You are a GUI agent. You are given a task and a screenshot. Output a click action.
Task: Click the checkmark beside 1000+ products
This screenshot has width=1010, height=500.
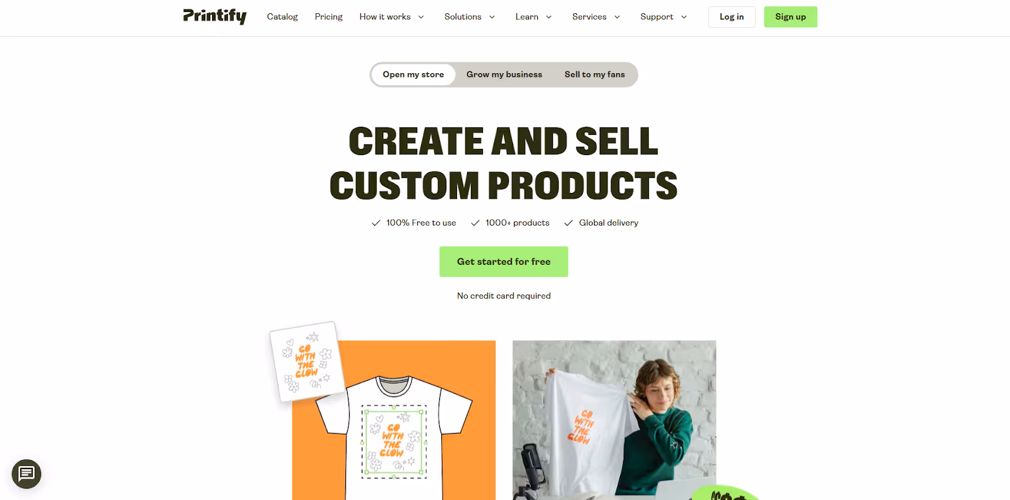475,223
